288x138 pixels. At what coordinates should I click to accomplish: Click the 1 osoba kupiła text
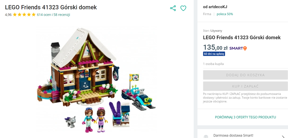coord(213,64)
